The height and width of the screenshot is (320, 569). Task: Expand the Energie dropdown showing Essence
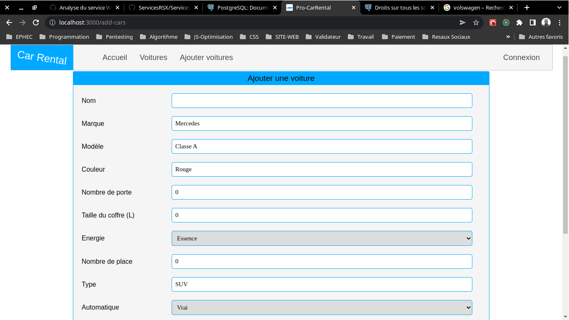coord(322,238)
